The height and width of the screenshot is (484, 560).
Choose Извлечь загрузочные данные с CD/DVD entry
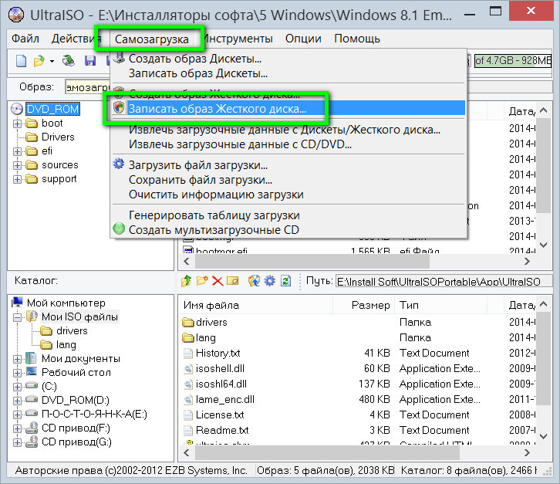pyautogui.click(x=288, y=144)
